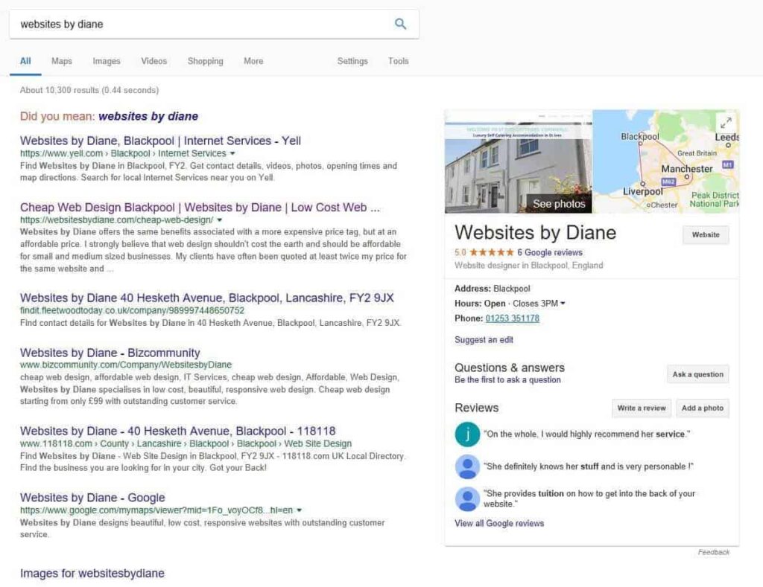Open the teal 'j' reviewer avatar
The width and height of the screenshot is (763, 587).
click(x=467, y=434)
